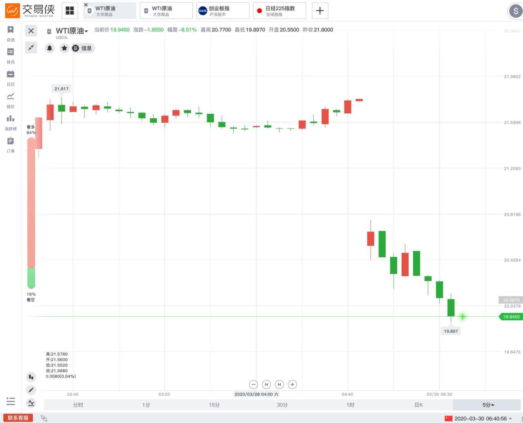The width and height of the screenshot is (523, 423).
Task: Open the indicator line-chart tool
Action: [31, 403]
